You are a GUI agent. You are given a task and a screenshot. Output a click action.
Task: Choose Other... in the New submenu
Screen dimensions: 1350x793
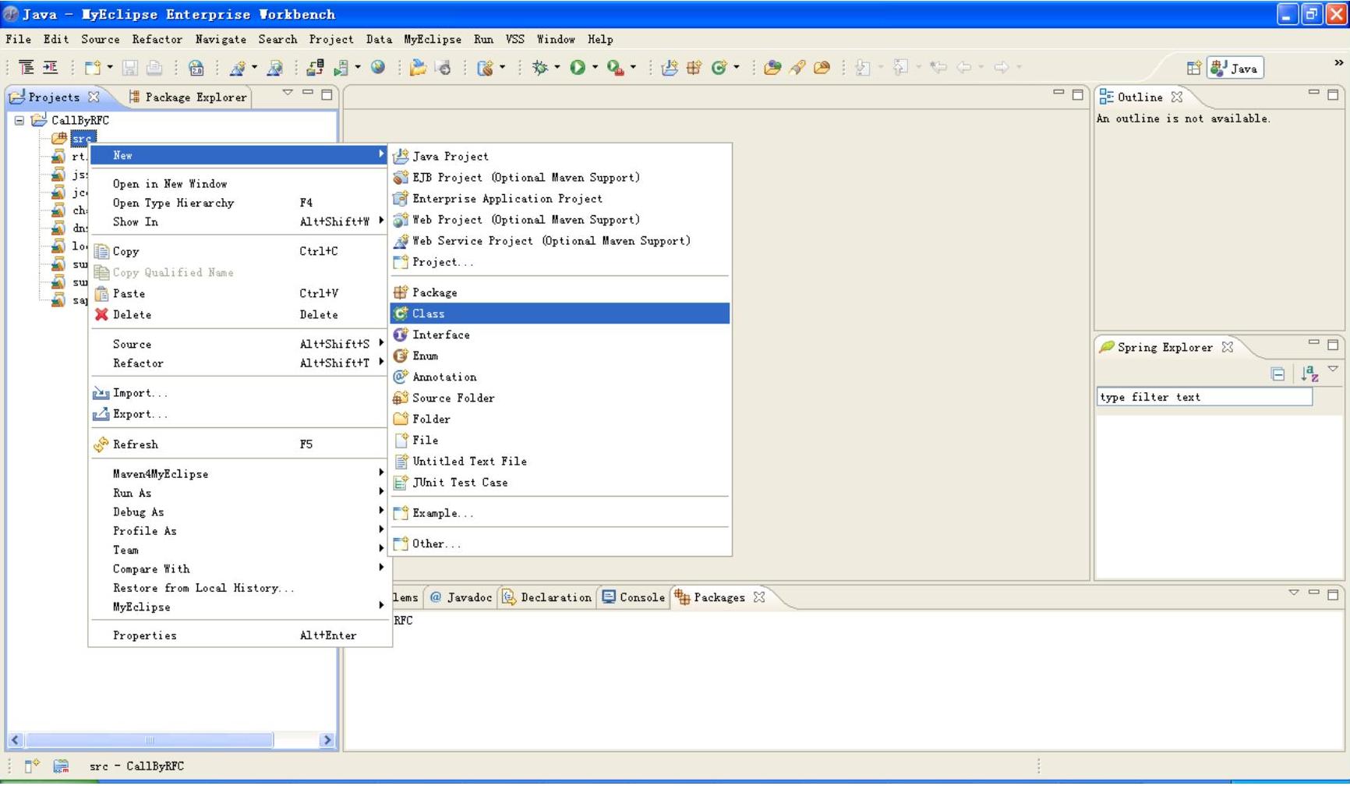(560, 543)
